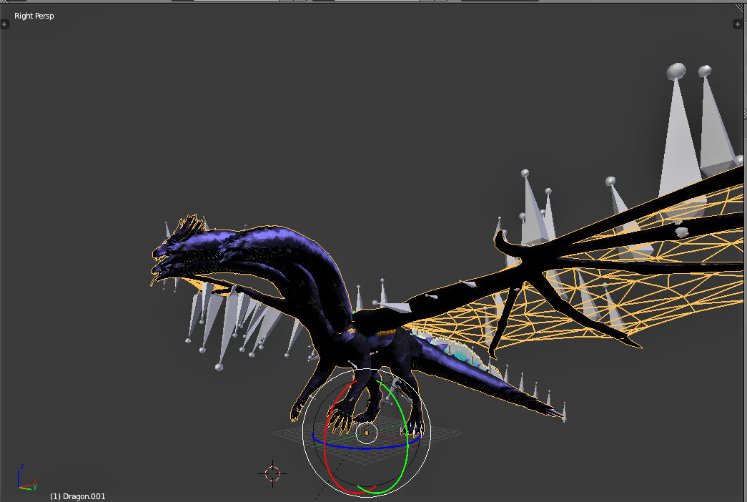Open the tool shelf with the left plus icon

pos(5,24)
